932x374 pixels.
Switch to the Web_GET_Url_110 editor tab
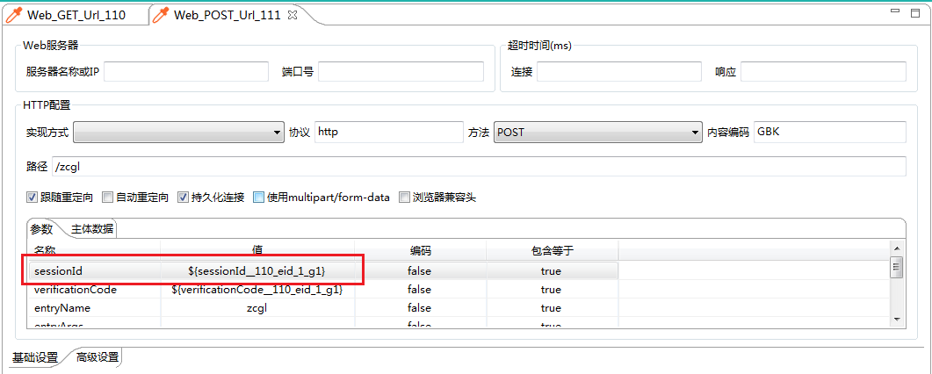(x=76, y=16)
